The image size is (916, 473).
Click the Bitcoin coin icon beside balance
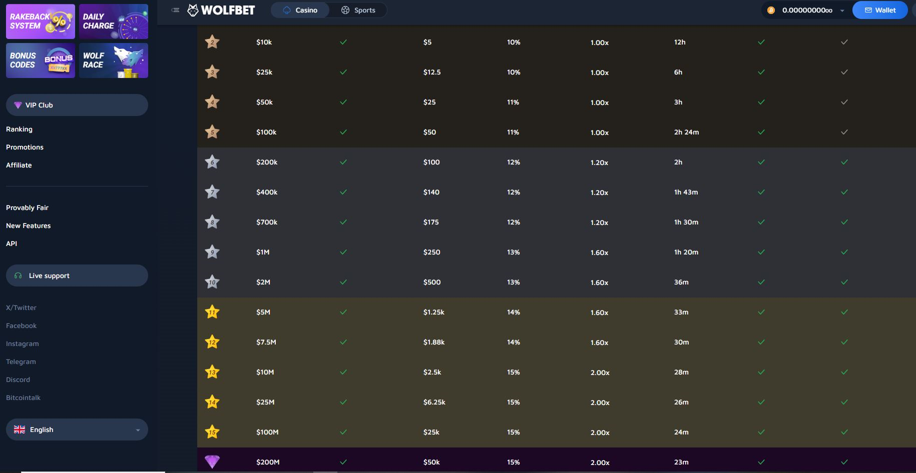[771, 10]
